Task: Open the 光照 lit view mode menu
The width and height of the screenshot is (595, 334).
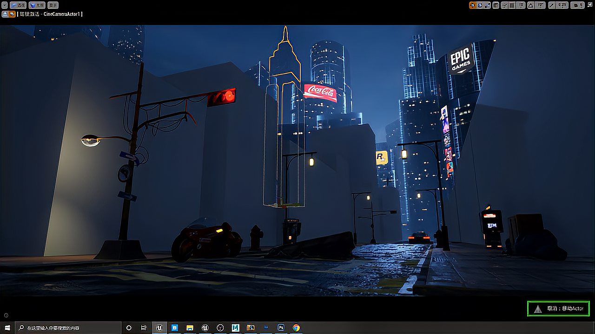Action: coord(37,5)
